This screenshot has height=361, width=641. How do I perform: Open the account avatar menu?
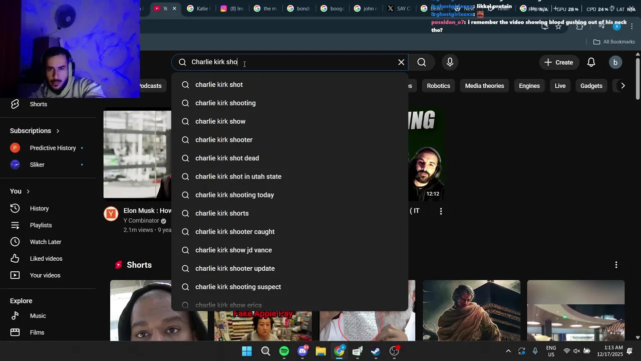[x=615, y=62]
